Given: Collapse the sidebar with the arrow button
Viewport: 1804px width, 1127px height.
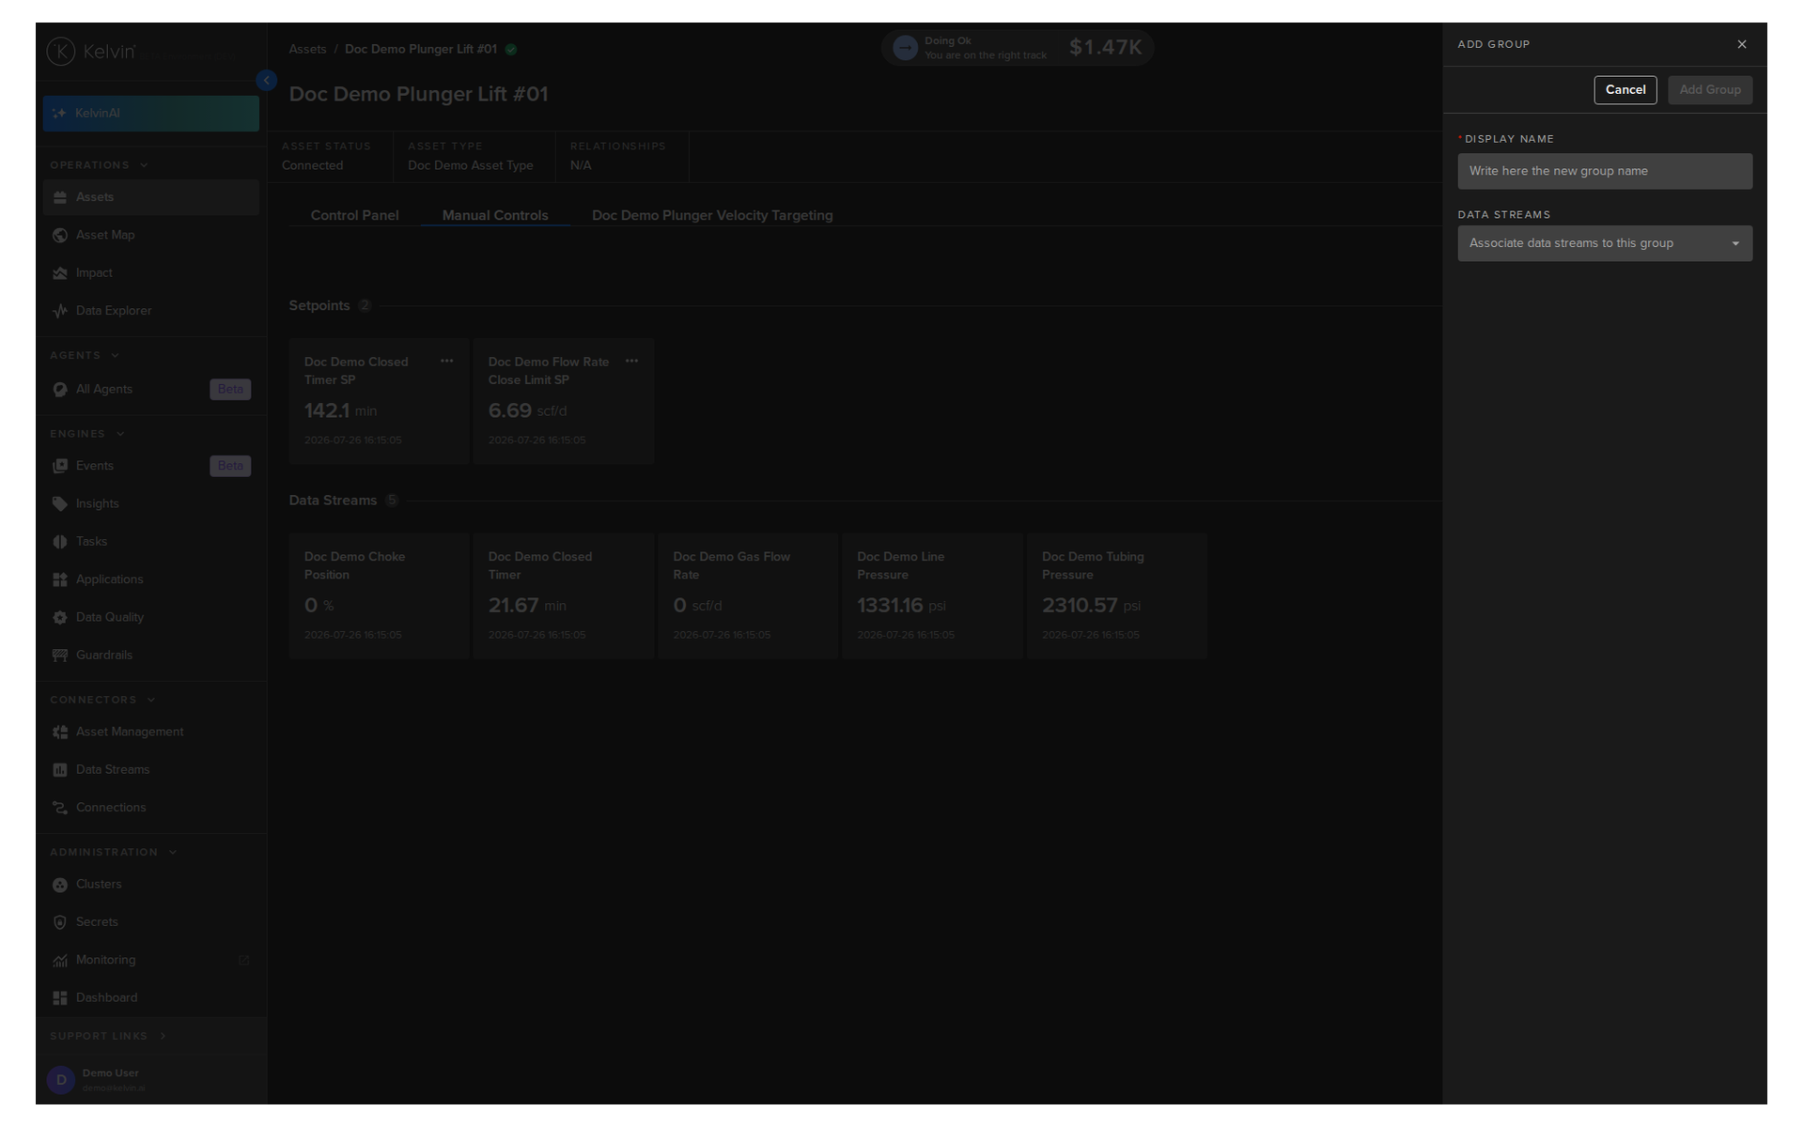Looking at the screenshot, I should coord(267,81).
